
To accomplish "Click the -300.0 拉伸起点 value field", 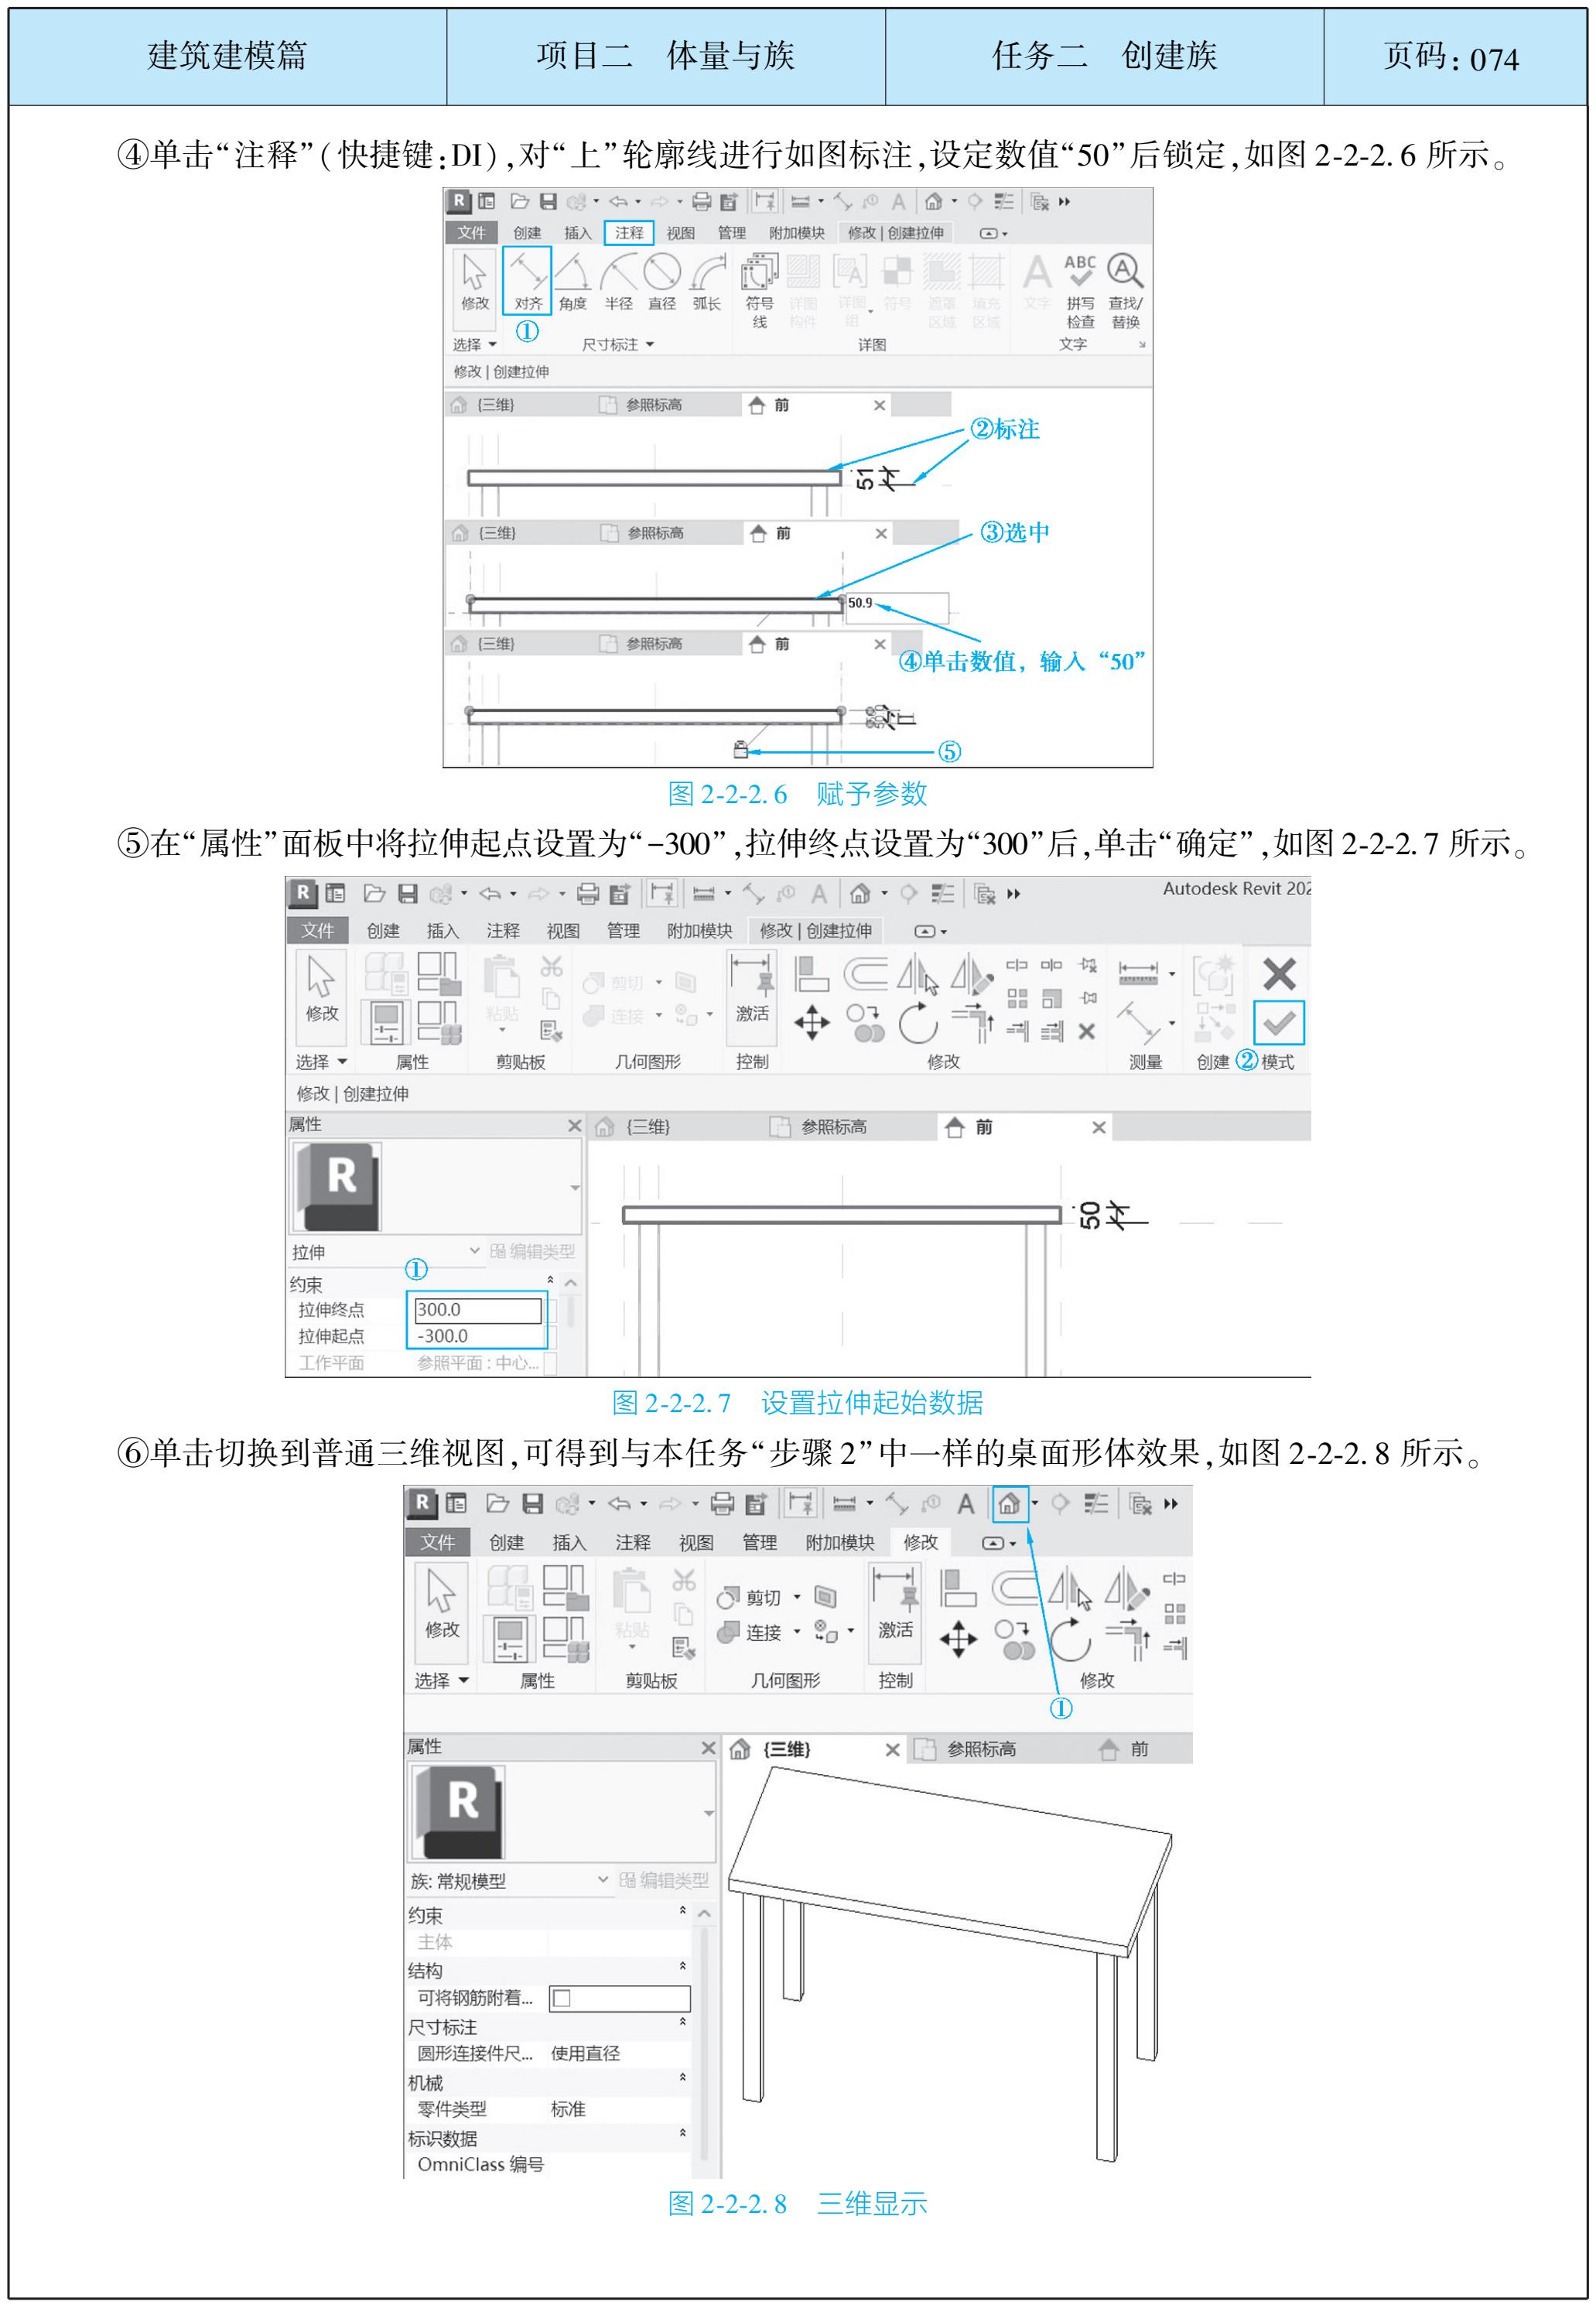I will 478,1336.
